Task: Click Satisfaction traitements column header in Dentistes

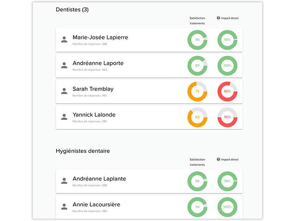Action: (197, 21)
